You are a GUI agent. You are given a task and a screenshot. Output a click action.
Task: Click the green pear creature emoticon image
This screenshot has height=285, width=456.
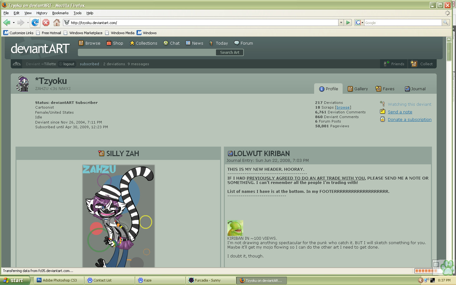[x=235, y=228]
